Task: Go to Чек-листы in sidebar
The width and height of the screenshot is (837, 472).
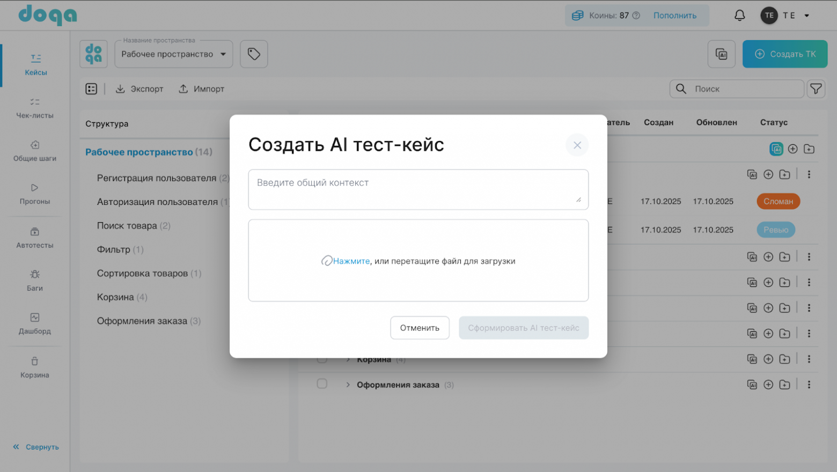Action: (35, 108)
